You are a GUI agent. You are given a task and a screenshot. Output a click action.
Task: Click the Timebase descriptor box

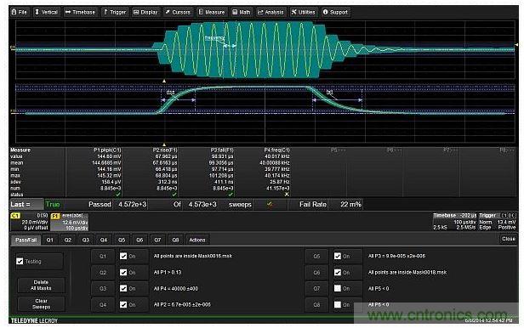(454, 222)
